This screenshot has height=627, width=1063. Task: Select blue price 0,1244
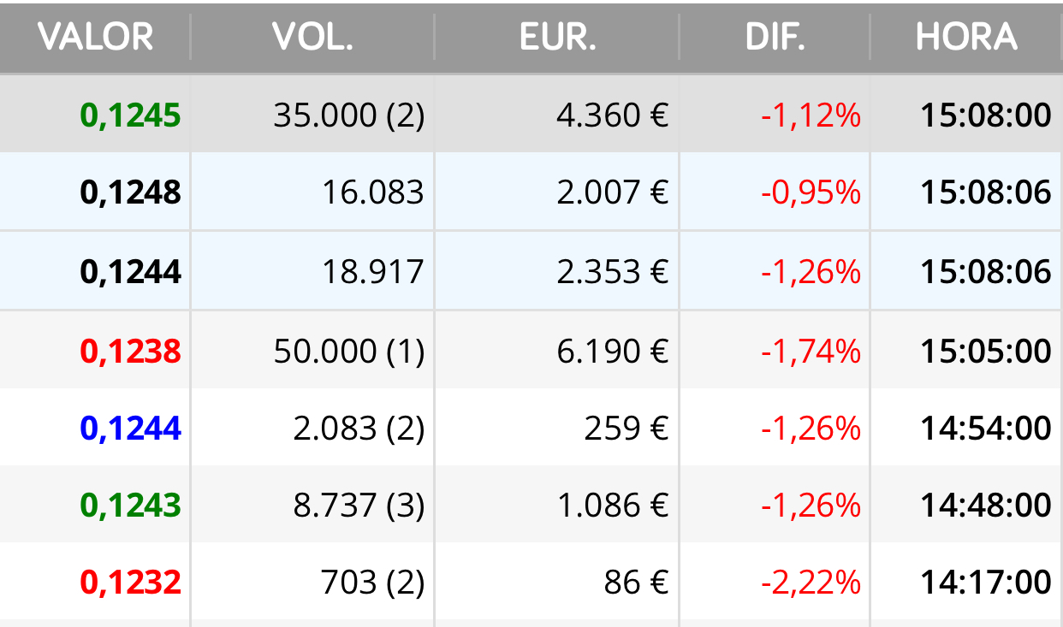[131, 428]
